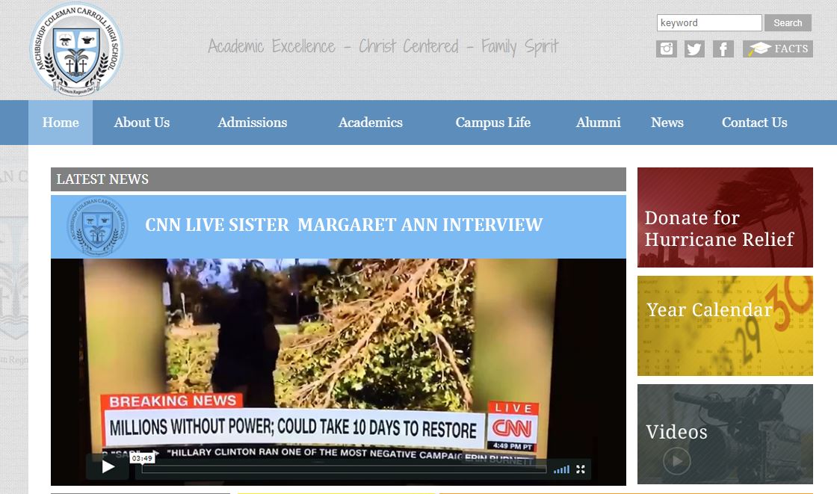Adjust the video volume bars

(561, 469)
